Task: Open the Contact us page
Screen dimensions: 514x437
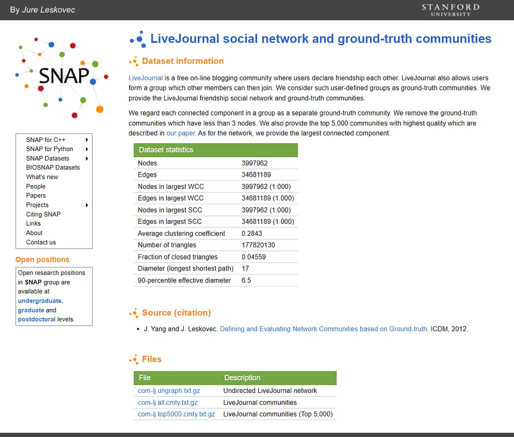Action: pyautogui.click(x=41, y=242)
